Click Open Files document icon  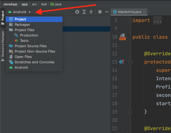click(x=11, y=57)
